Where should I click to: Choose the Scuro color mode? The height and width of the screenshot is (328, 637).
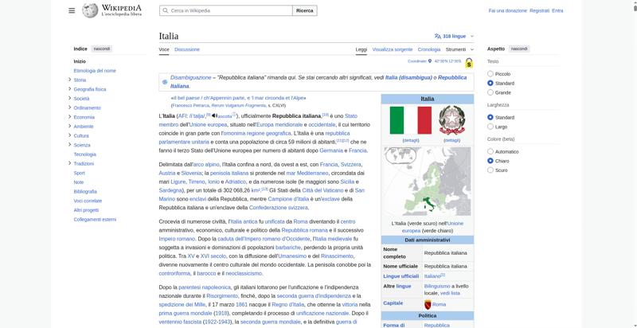tap(490, 170)
